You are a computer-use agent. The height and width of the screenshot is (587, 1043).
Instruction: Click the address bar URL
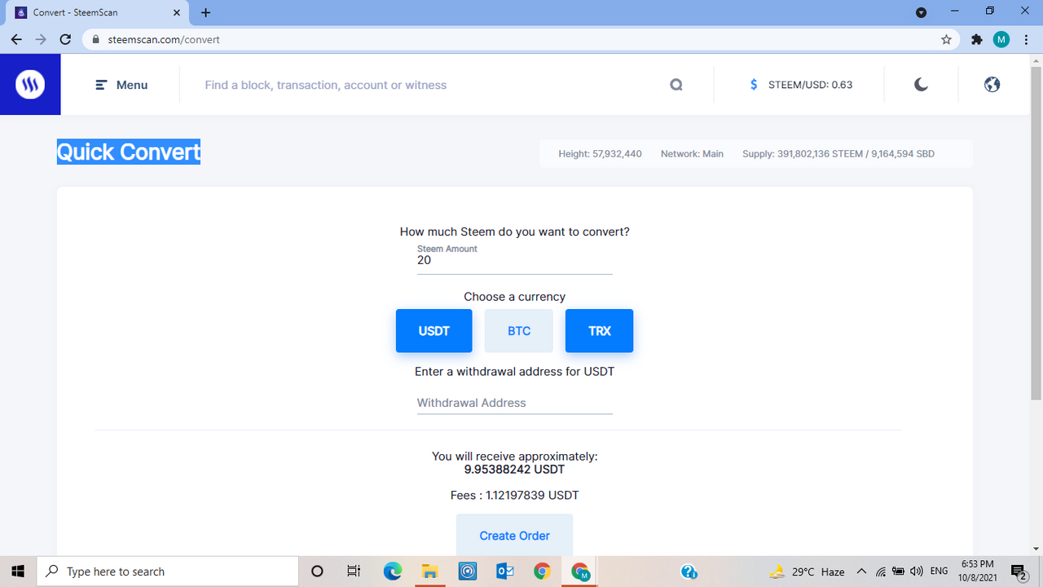coord(164,39)
